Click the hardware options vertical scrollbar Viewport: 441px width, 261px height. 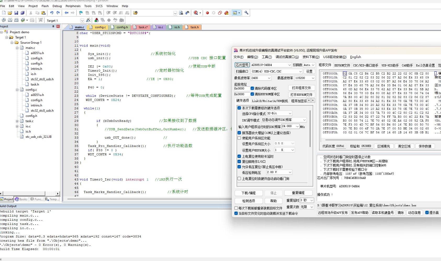pos(310,128)
